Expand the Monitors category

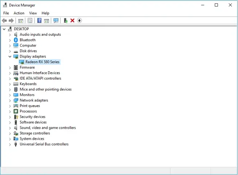coord(10,95)
